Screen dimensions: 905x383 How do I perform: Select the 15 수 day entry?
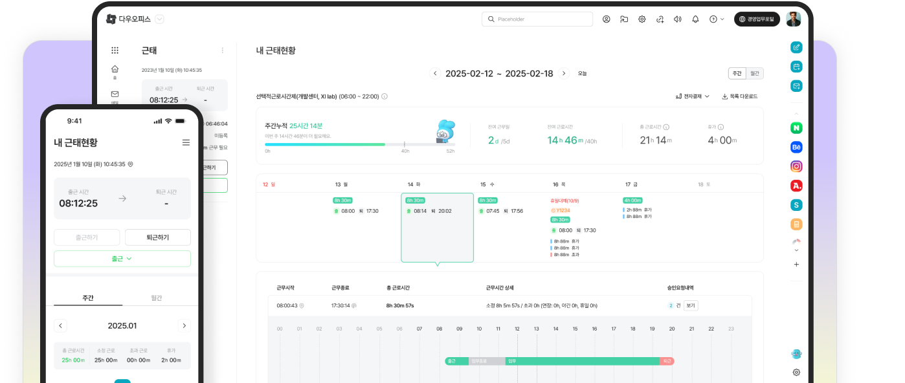pos(500,206)
